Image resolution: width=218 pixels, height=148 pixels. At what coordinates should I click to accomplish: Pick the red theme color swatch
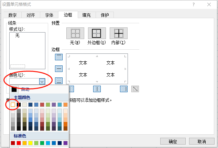(x=42, y=104)
